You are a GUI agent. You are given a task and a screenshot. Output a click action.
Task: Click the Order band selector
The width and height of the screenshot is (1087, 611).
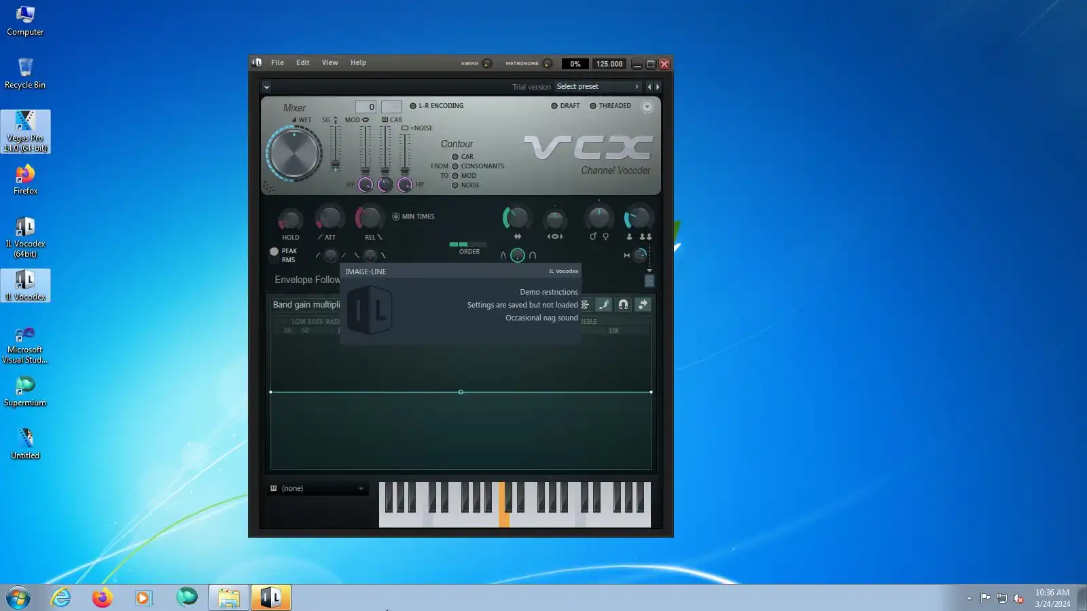[x=468, y=244]
